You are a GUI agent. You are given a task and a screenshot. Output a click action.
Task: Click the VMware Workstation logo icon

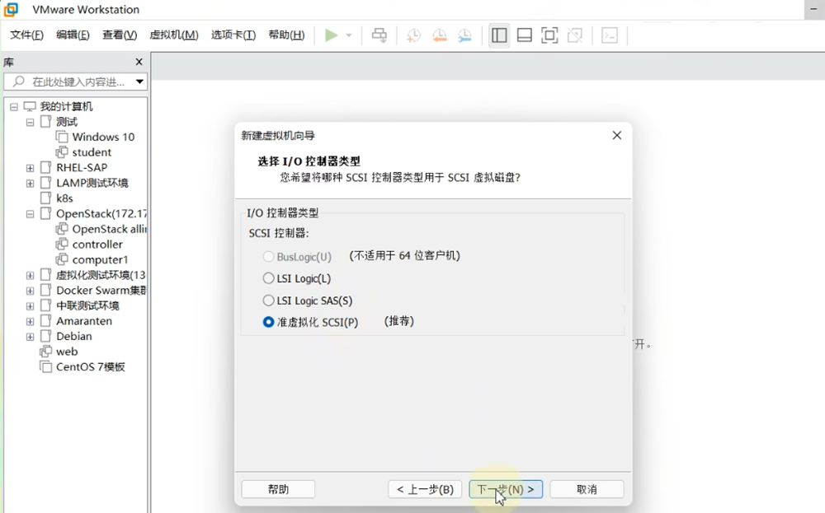pos(11,9)
